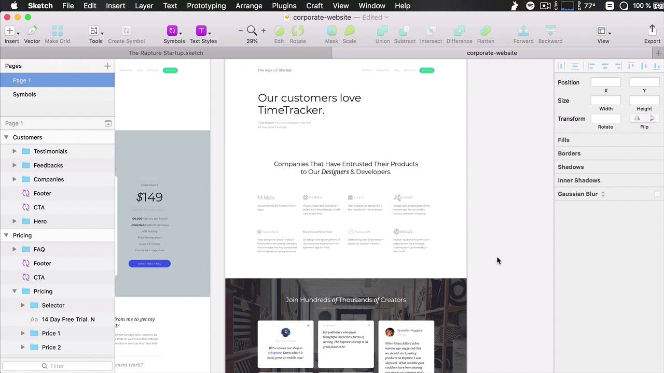Move layer Forward with toolbar icon

pyautogui.click(x=523, y=31)
